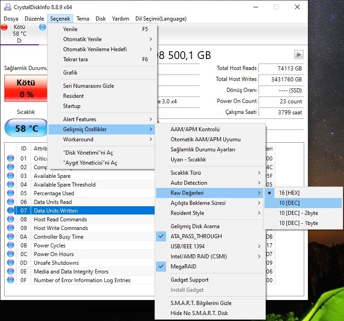Open Dil Seçimi(Language) menu
Image resolution: width=344 pixels, height=321 pixels.
[161, 19]
